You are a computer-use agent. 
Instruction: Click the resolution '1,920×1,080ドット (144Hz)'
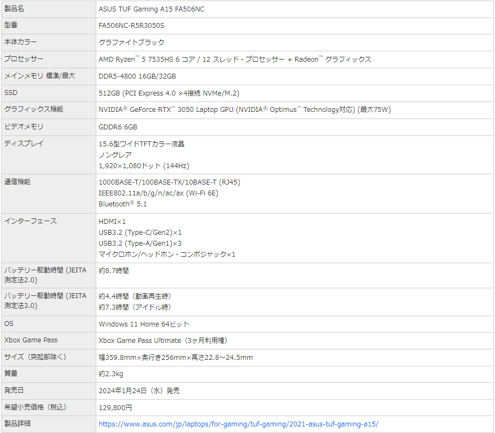pyautogui.click(x=144, y=166)
